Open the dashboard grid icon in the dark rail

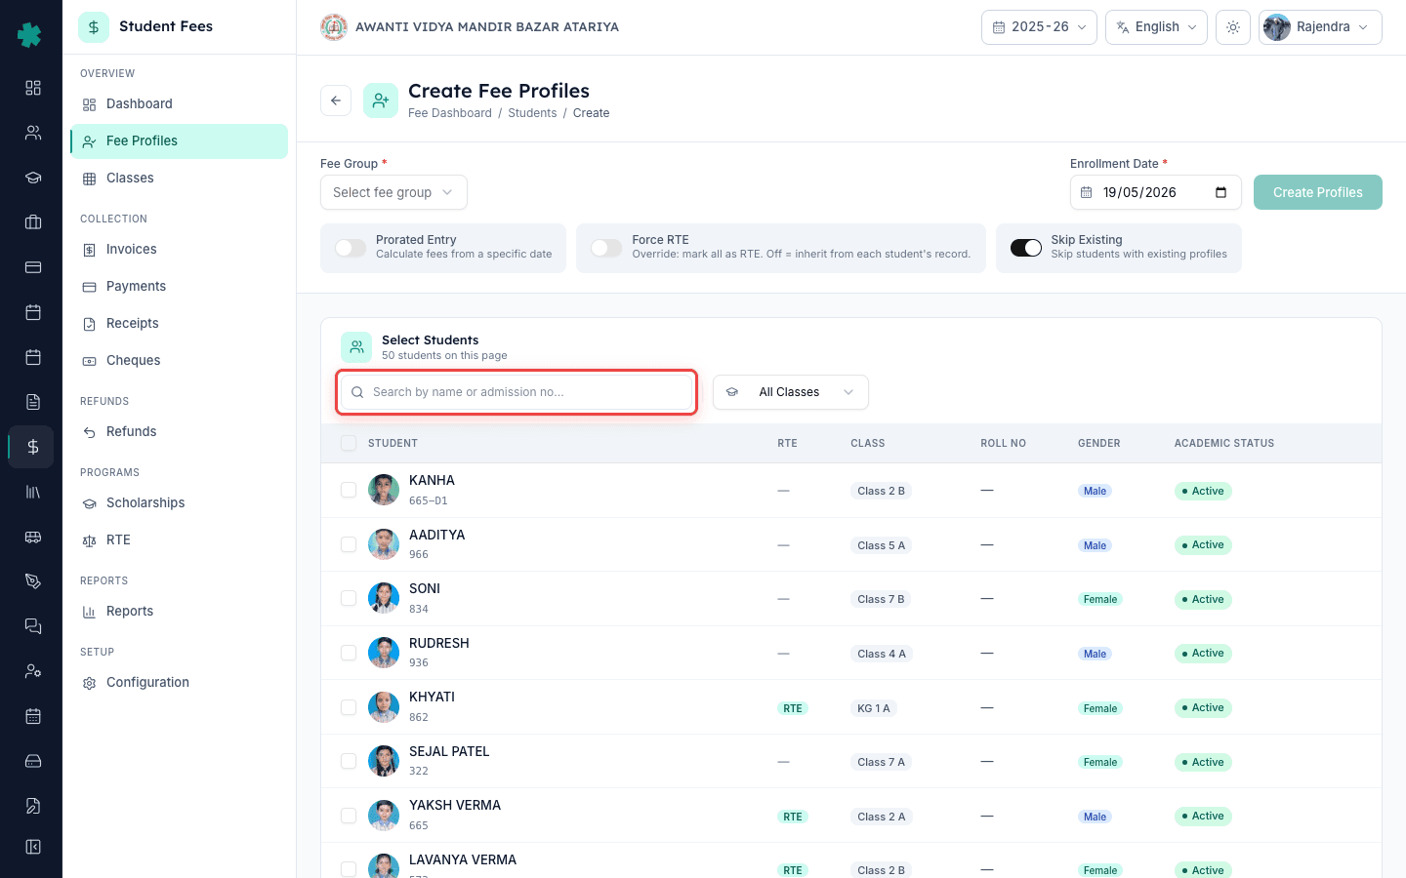click(32, 88)
